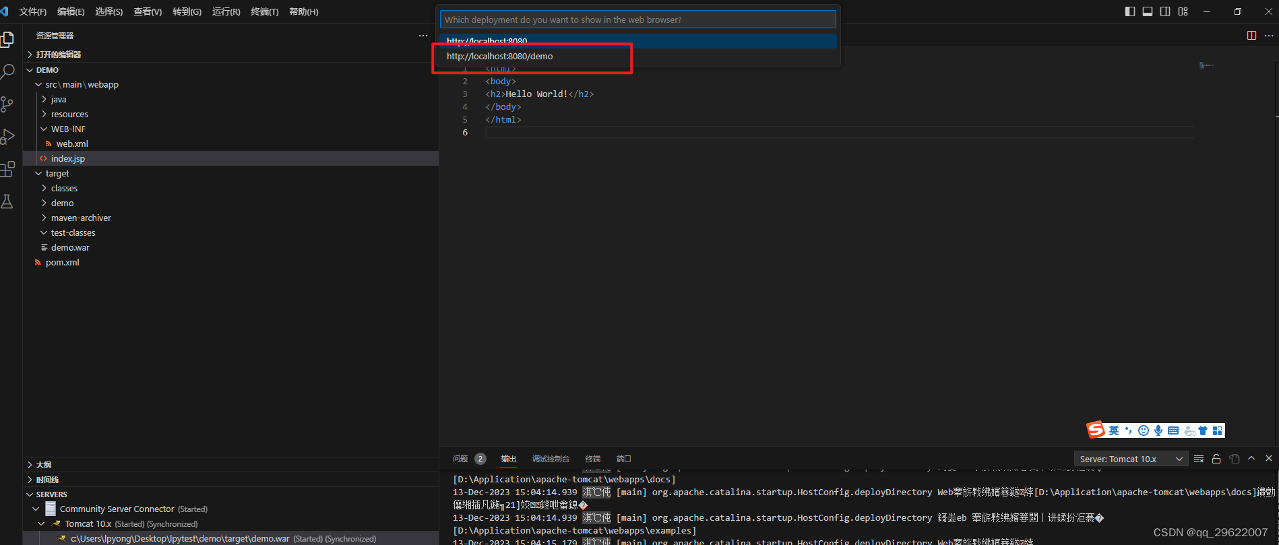
Task: Click the deployment quick pick input field
Action: point(638,20)
